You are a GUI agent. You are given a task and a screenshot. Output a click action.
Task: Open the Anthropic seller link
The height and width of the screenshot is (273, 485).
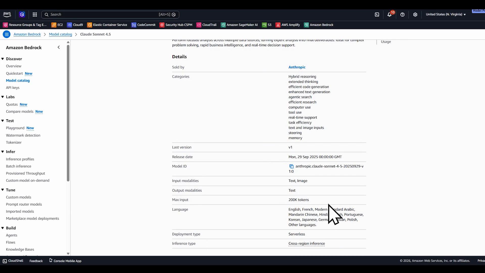(297, 67)
